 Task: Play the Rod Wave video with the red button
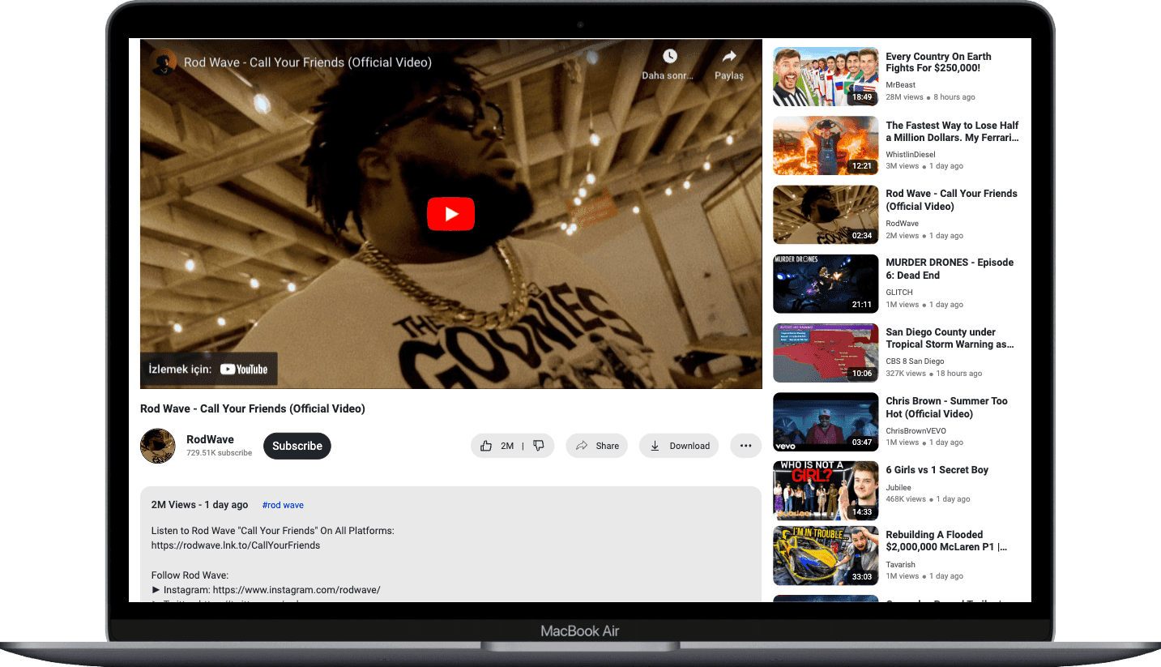450,214
